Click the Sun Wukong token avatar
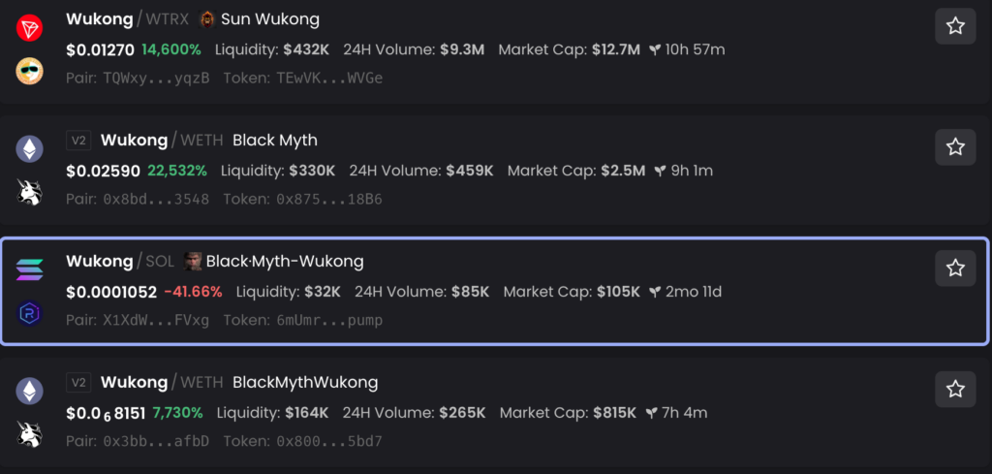Screen dimensions: 992x474 point(207,19)
